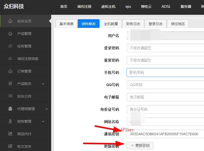Switch to the 登录日志 tab
This screenshot has width=204, height=151.
156,24
